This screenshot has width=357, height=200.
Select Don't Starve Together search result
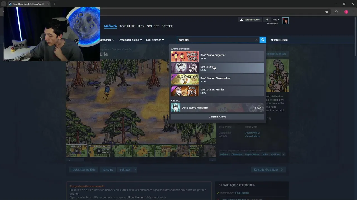(218, 57)
